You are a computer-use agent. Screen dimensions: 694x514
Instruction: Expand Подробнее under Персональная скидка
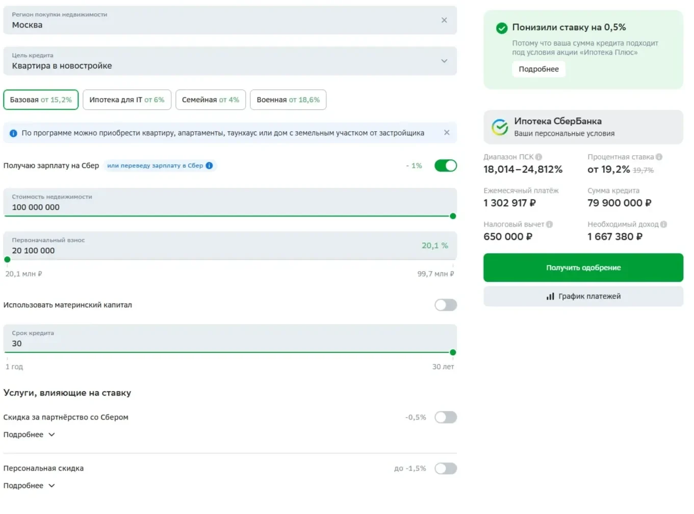(x=29, y=486)
